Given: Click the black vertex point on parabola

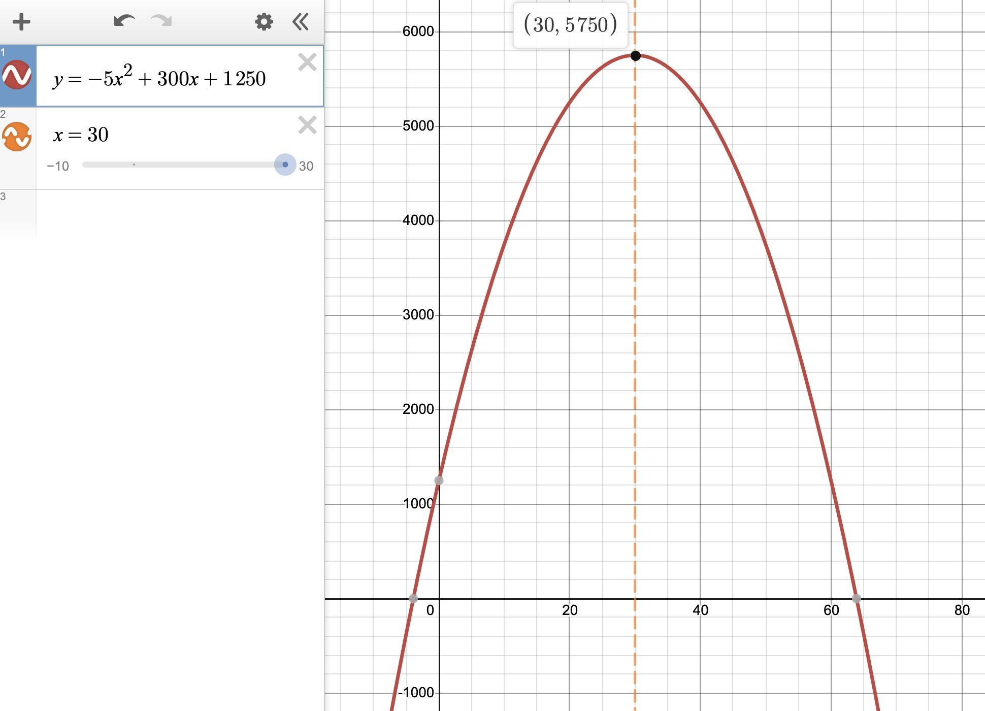Looking at the screenshot, I should pyautogui.click(x=635, y=56).
